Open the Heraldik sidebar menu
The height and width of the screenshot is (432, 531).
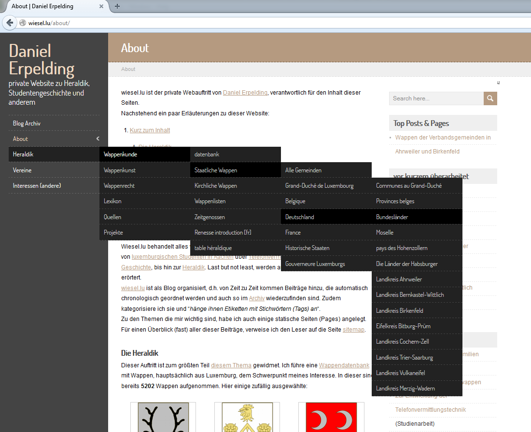(23, 154)
